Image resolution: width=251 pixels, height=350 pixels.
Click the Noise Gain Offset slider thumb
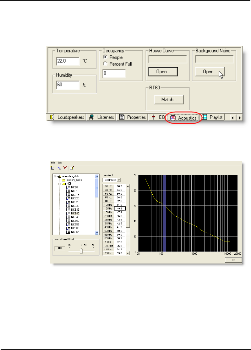point(81,251)
